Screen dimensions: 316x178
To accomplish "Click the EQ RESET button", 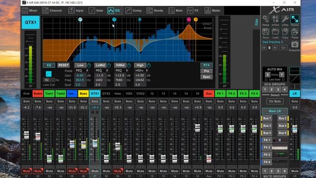I will [63, 65].
